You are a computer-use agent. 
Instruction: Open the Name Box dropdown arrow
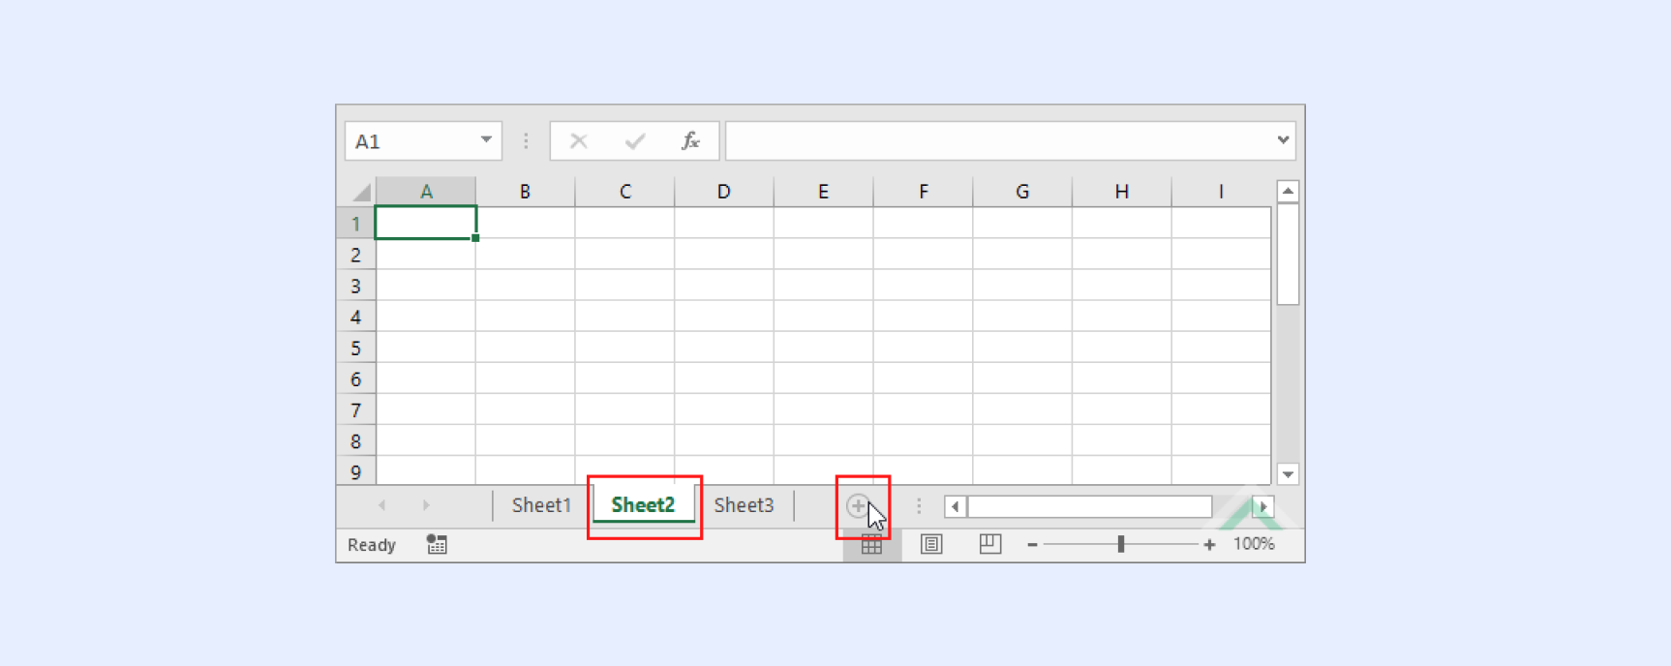point(486,140)
